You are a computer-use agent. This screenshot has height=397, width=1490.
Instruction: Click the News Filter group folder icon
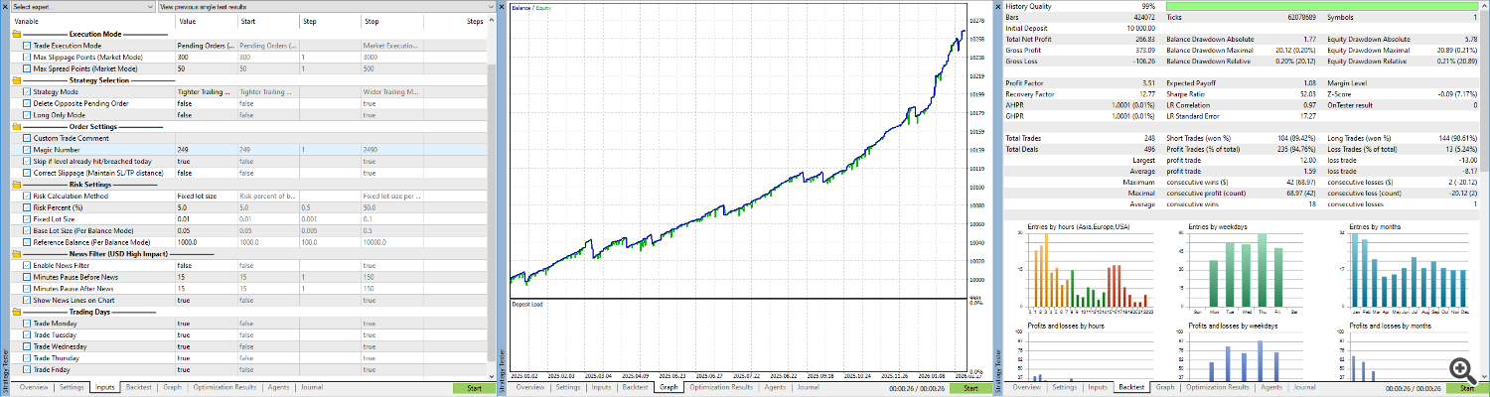coord(17,254)
